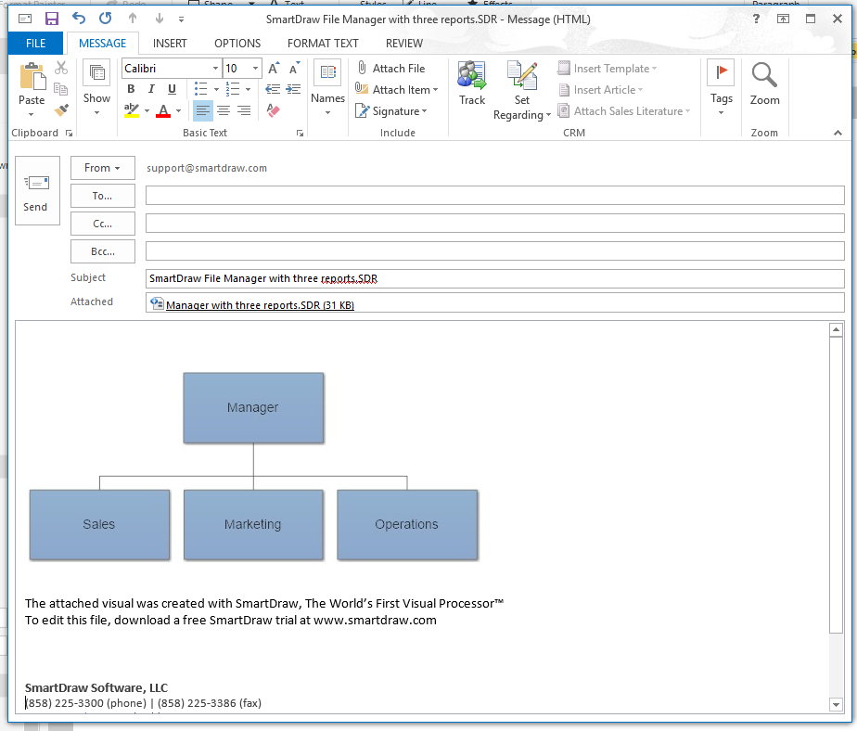Switch to the REVIEW tab
Screen dimensions: 857x731
404,44
